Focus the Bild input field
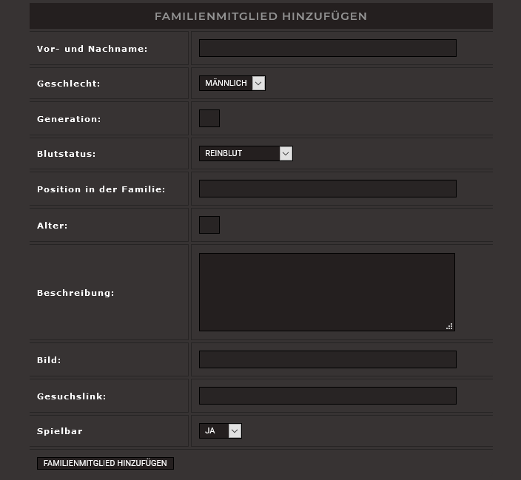This screenshot has height=480, width=521. (327, 359)
